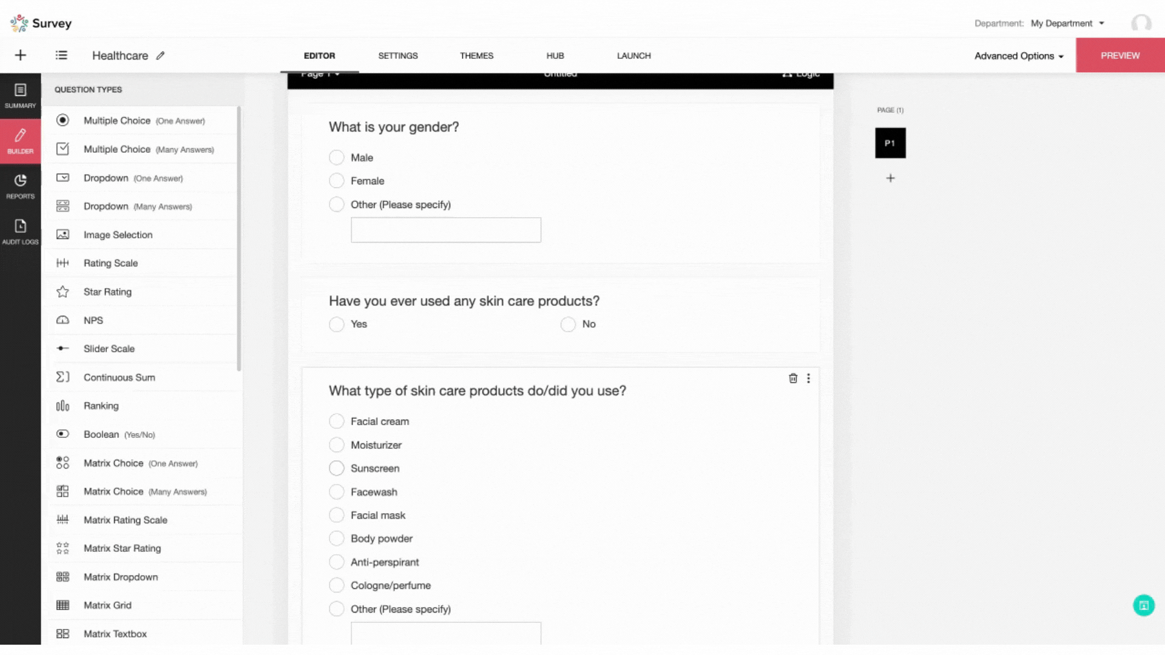The width and height of the screenshot is (1165, 655).
Task: Switch to the Settings tab
Action: (397, 56)
